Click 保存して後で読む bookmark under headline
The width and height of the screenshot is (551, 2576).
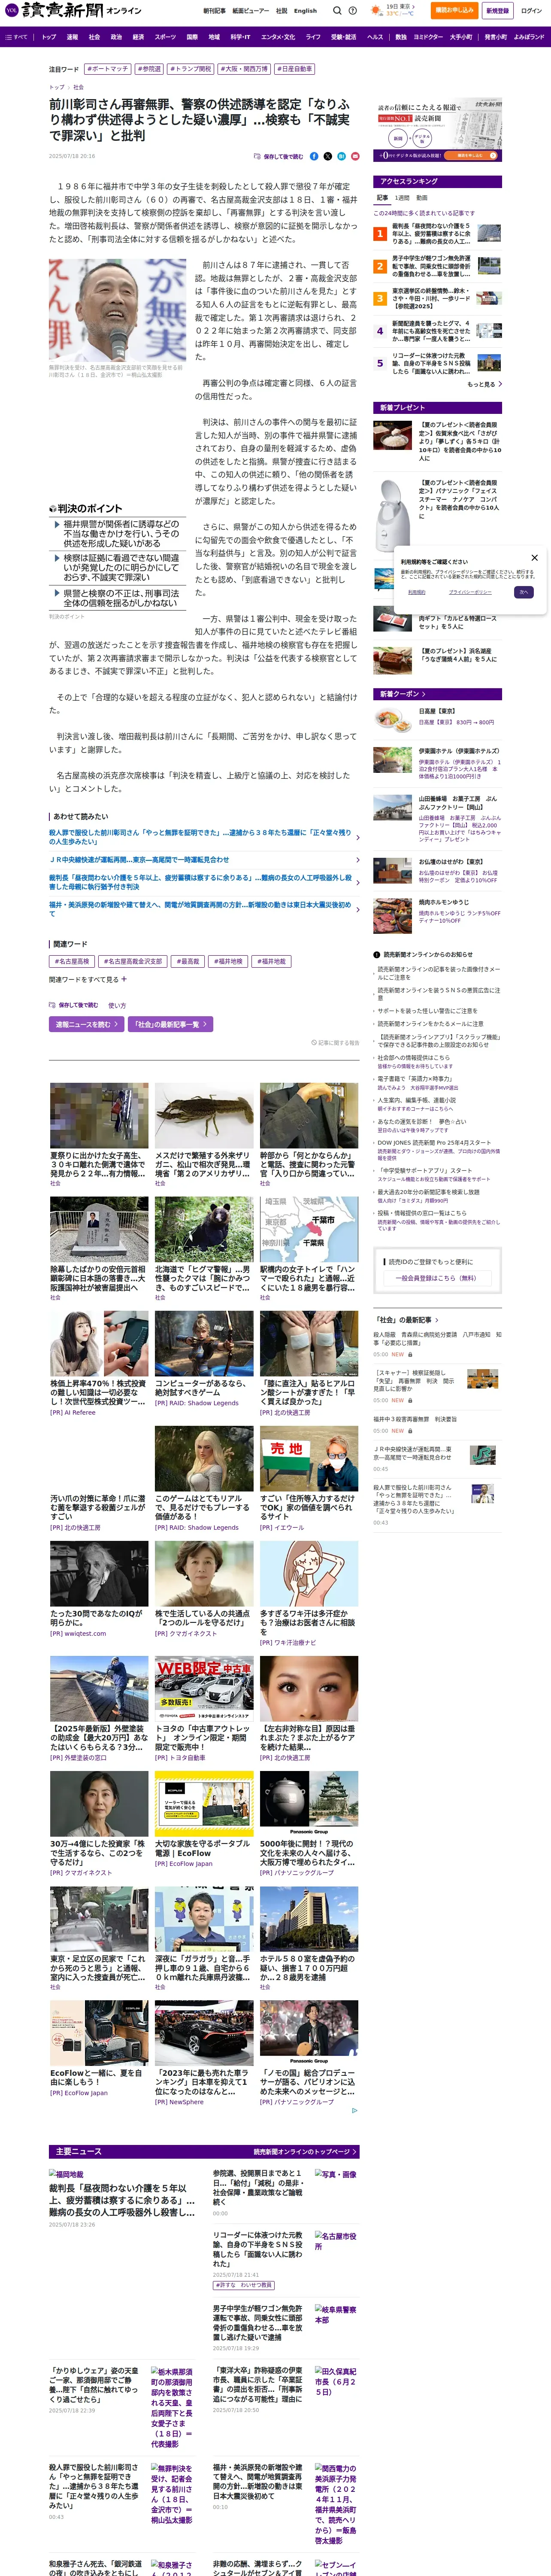coord(280,156)
